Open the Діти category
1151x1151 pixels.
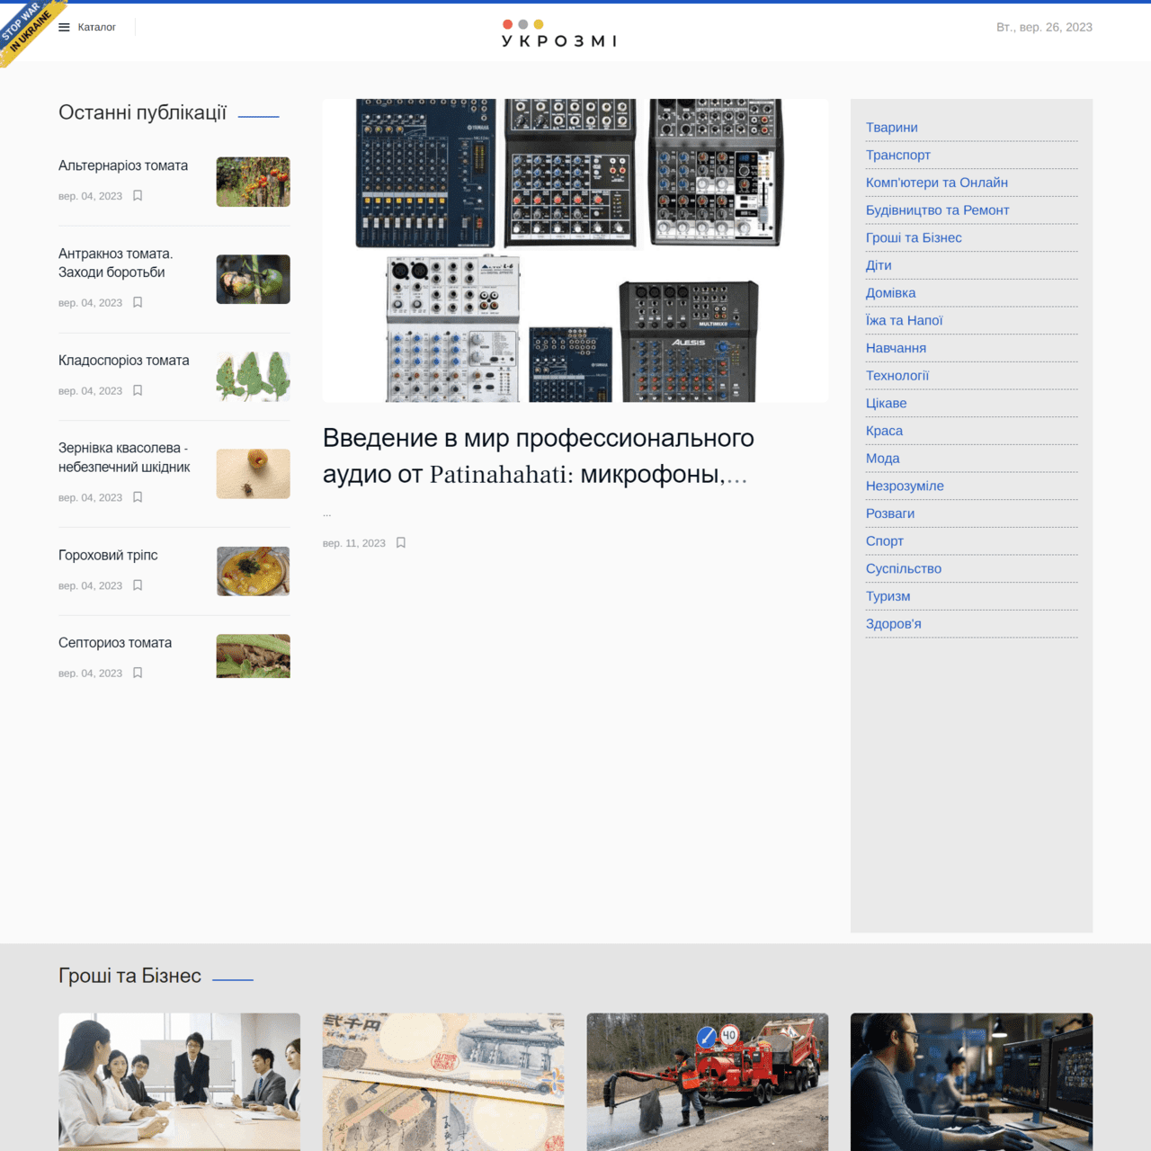879,265
